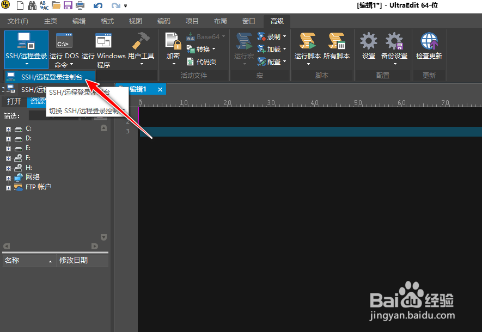Open a file with the folder icon
Screen dimensions: 482x332
pyautogui.click(x=56, y=5)
